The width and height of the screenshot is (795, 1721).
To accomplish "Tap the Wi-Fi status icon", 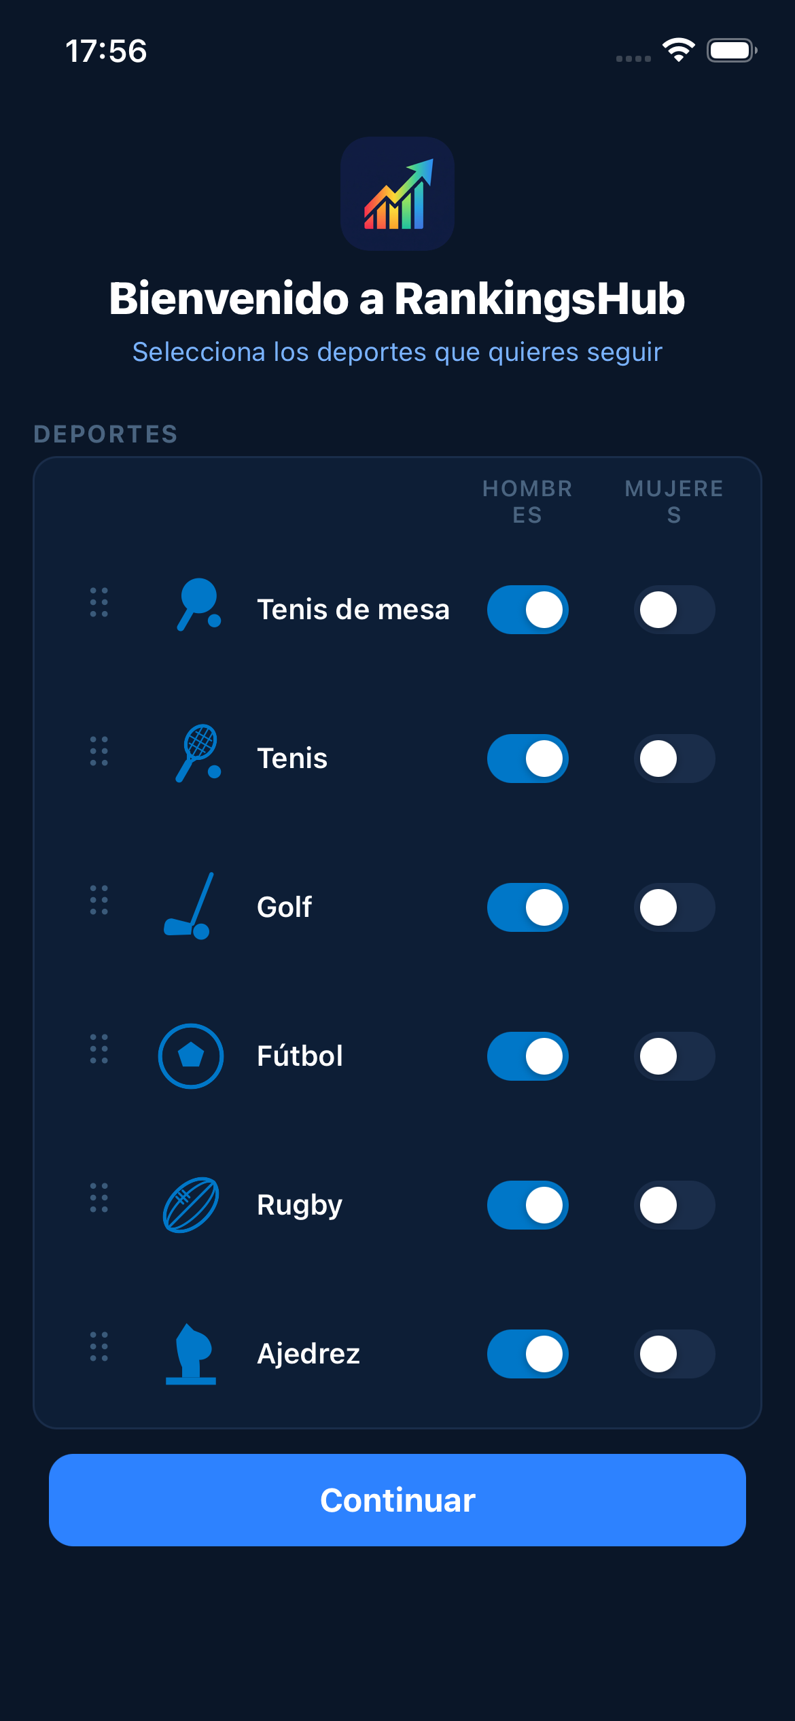I will 678,50.
